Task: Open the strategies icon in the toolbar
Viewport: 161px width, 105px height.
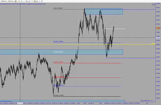Action: click(x=37, y=1)
